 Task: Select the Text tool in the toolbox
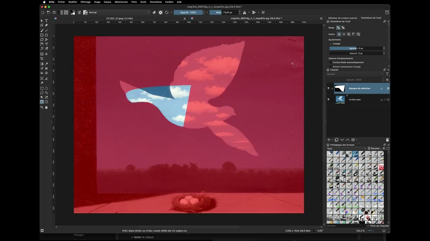pyautogui.click(x=46, y=21)
